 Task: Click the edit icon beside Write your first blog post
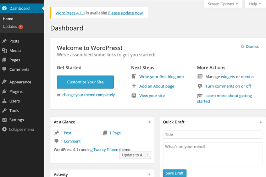point(134,76)
